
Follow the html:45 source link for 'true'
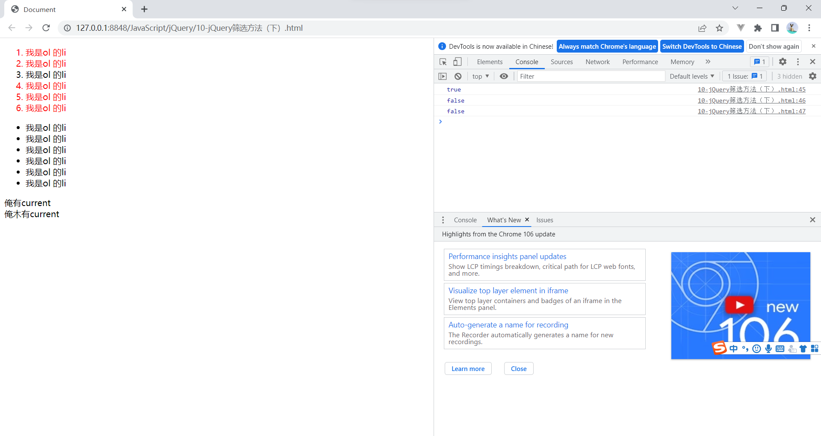tap(751, 89)
